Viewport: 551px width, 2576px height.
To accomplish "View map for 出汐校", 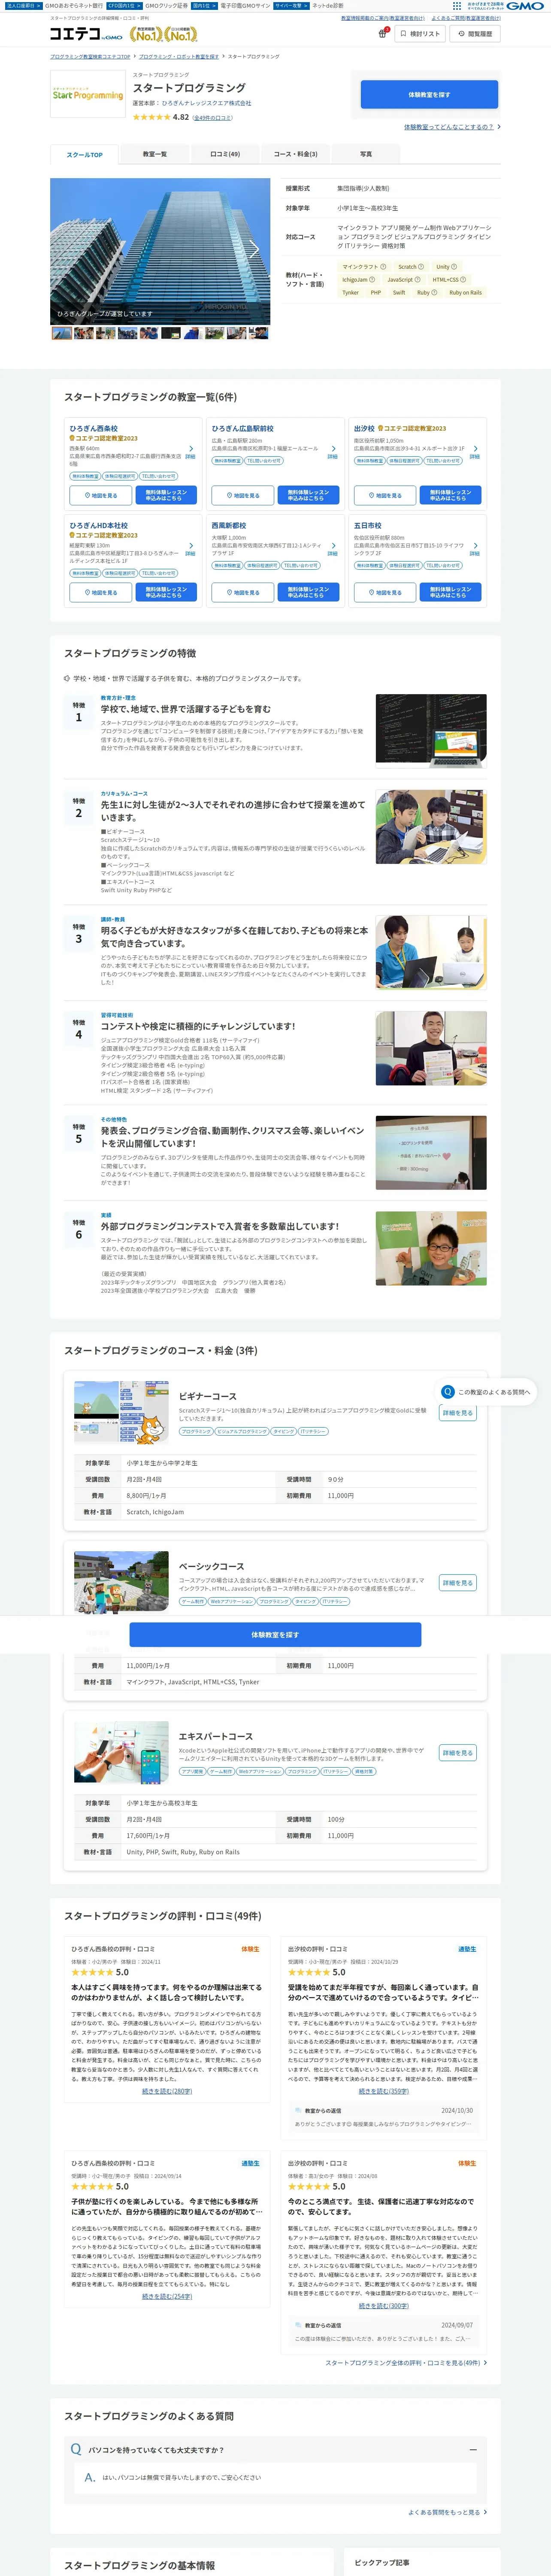I will 385,495.
